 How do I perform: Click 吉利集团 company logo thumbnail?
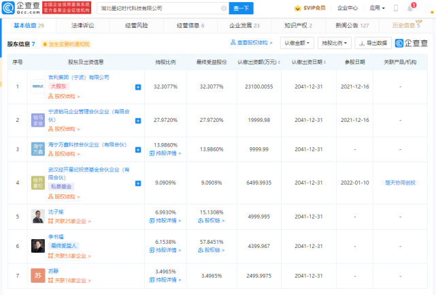(x=38, y=87)
